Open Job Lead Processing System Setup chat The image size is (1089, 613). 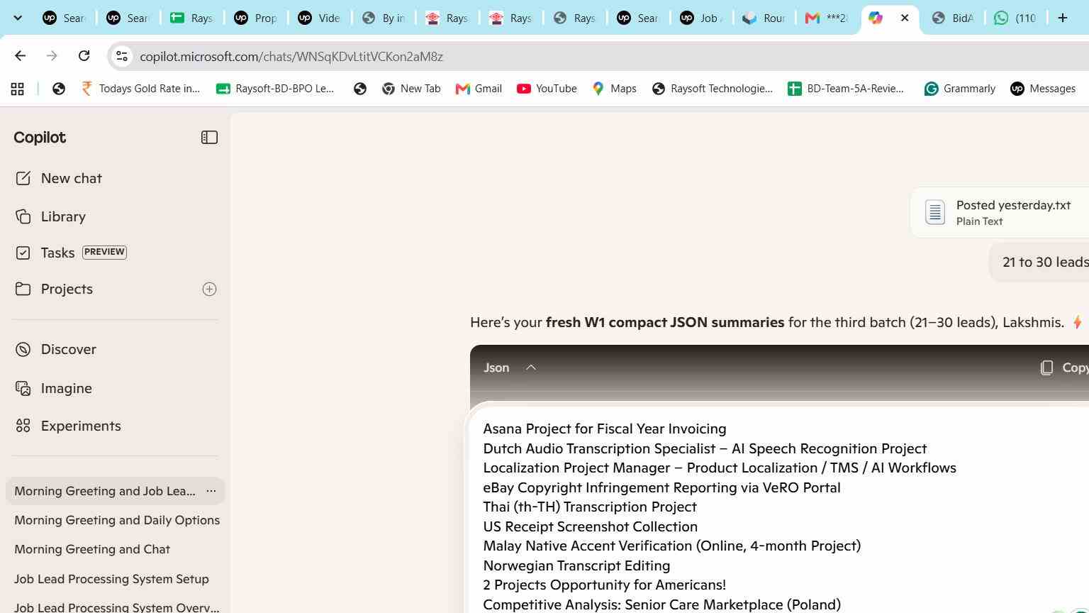point(111,579)
